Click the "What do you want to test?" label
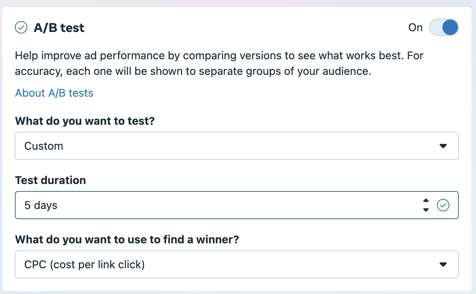The width and height of the screenshot is (476, 294). [85, 120]
